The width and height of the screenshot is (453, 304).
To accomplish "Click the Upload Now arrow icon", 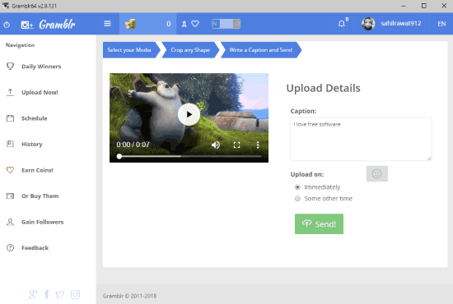I will 10,92.
